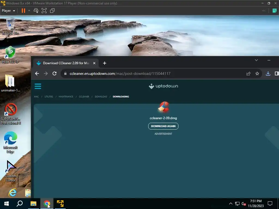Click the Chrome taskbar icon

point(47,204)
